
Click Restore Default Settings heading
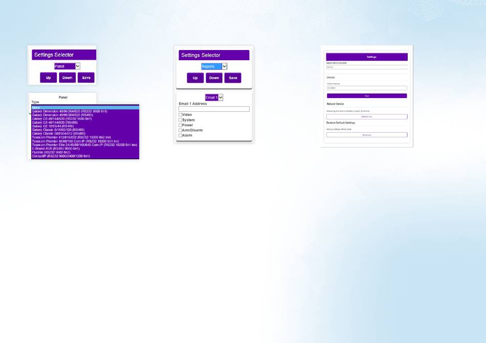pos(341,123)
